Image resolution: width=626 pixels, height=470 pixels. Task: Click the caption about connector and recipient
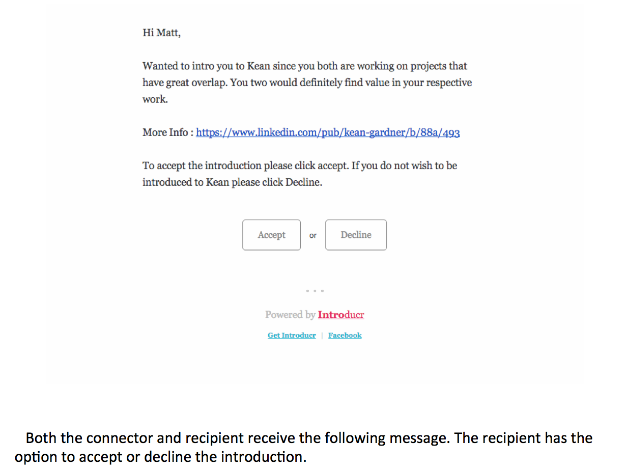tap(305, 447)
